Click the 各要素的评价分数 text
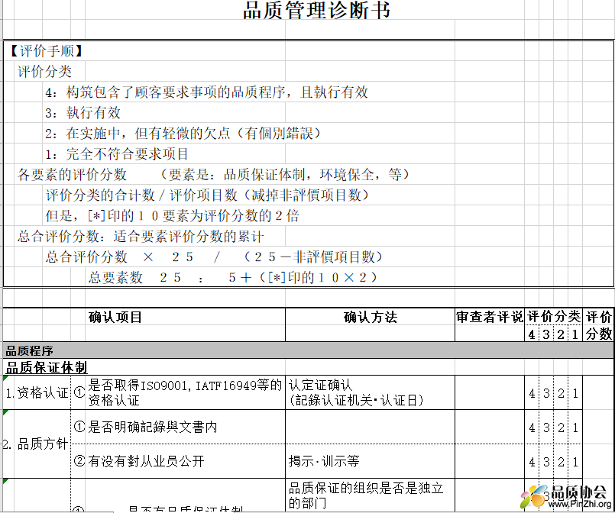The width and height of the screenshot is (615, 513). coord(72,174)
